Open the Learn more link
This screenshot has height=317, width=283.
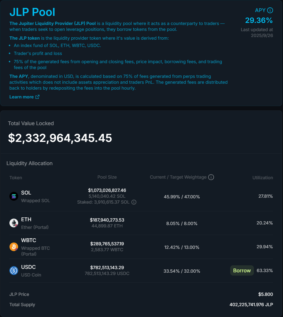click(x=21, y=97)
